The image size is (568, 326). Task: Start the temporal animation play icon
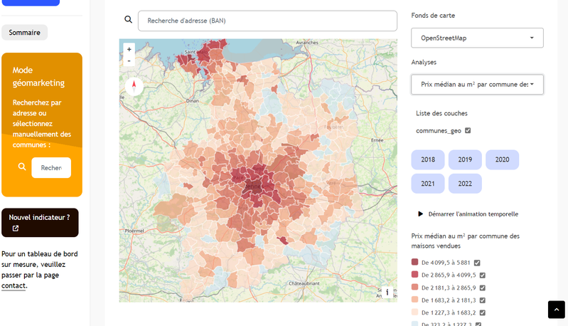coord(420,214)
